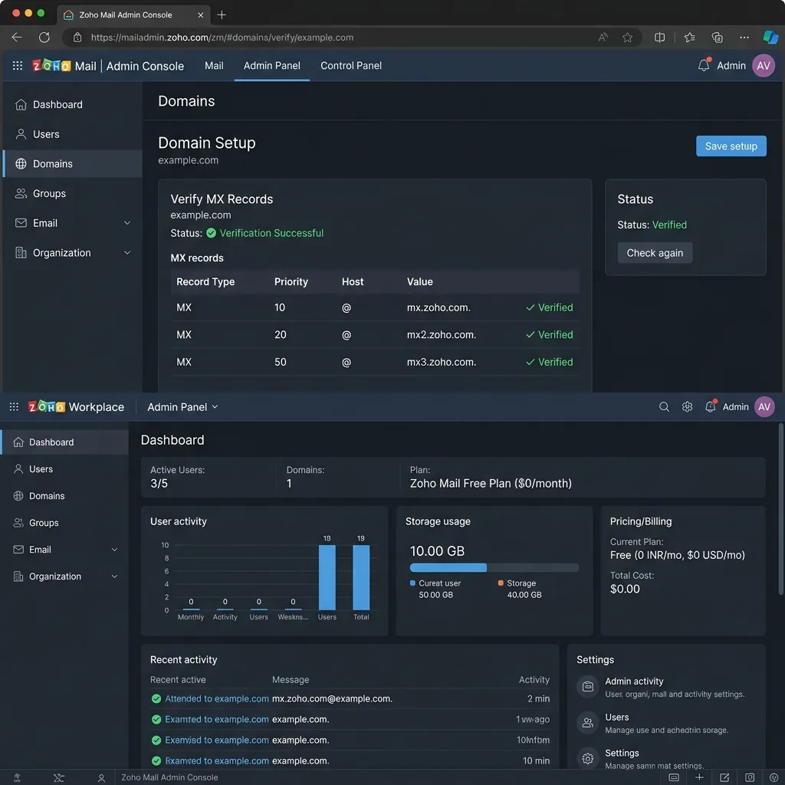The height and width of the screenshot is (785, 785).
Task: Open Groups in Mail Admin Console sidebar
Action: (x=72, y=193)
